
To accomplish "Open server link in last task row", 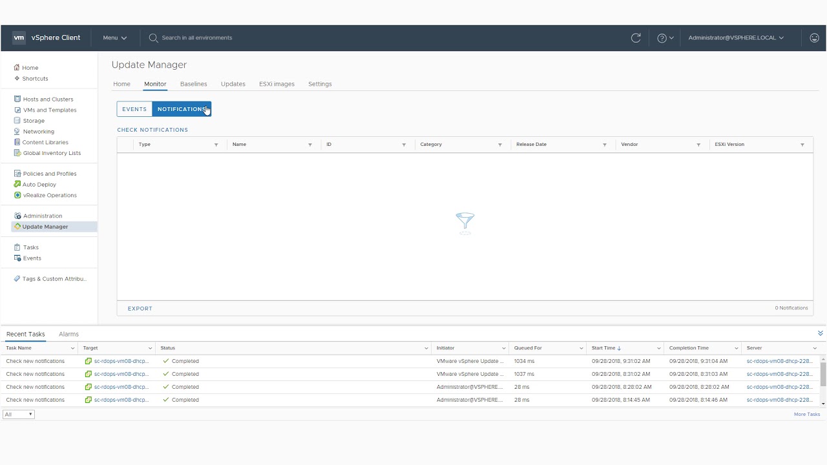I will (779, 400).
